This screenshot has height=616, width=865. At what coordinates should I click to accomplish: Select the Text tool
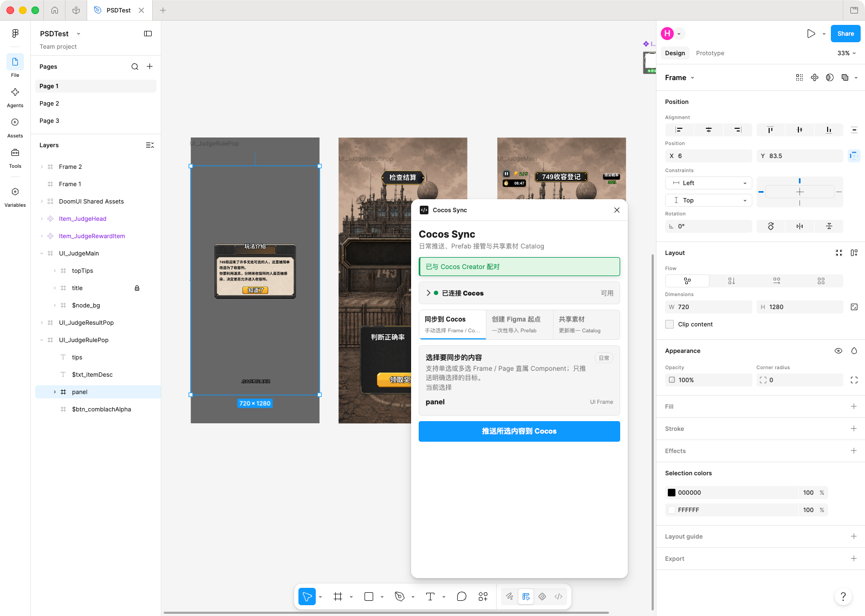coord(431,597)
